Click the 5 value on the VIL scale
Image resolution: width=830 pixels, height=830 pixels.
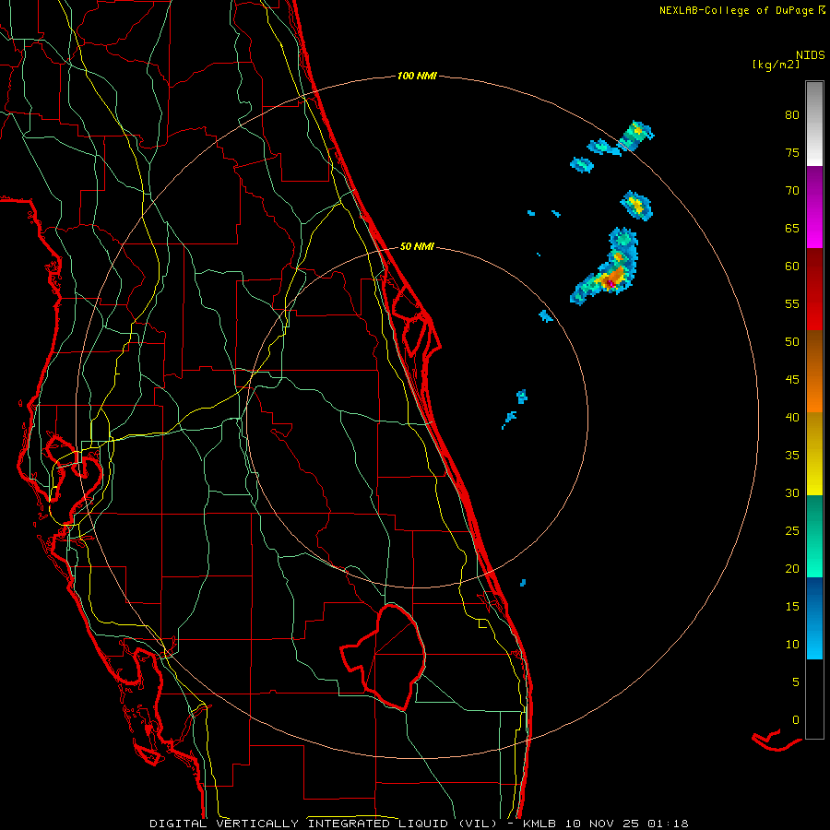pos(796,682)
